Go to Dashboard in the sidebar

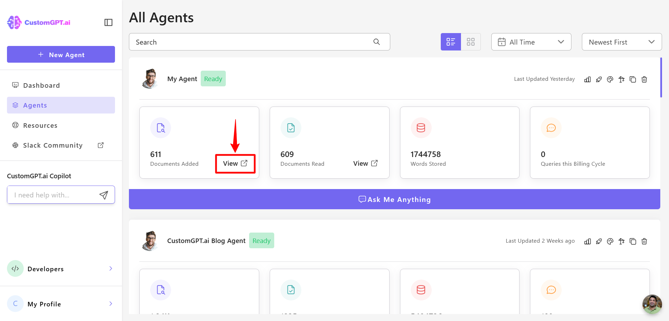(61, 85)
